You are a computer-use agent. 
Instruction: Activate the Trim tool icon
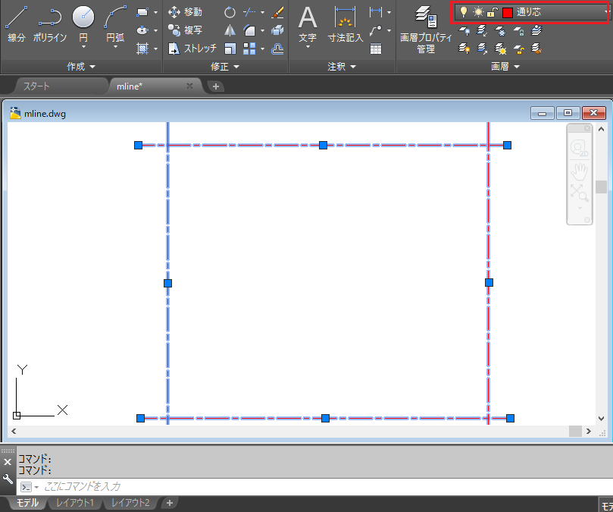[x=249, y=13]
